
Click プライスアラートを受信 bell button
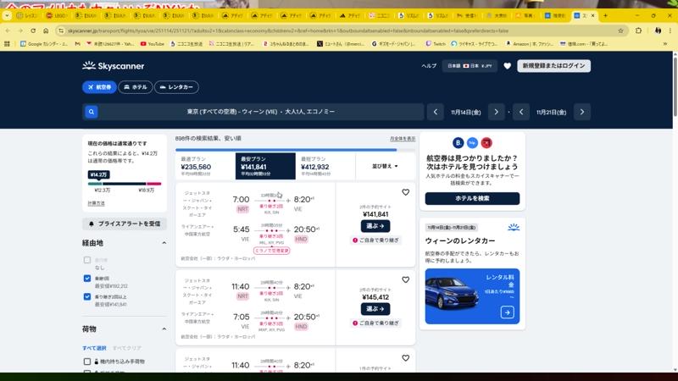(x=125, y=224)
